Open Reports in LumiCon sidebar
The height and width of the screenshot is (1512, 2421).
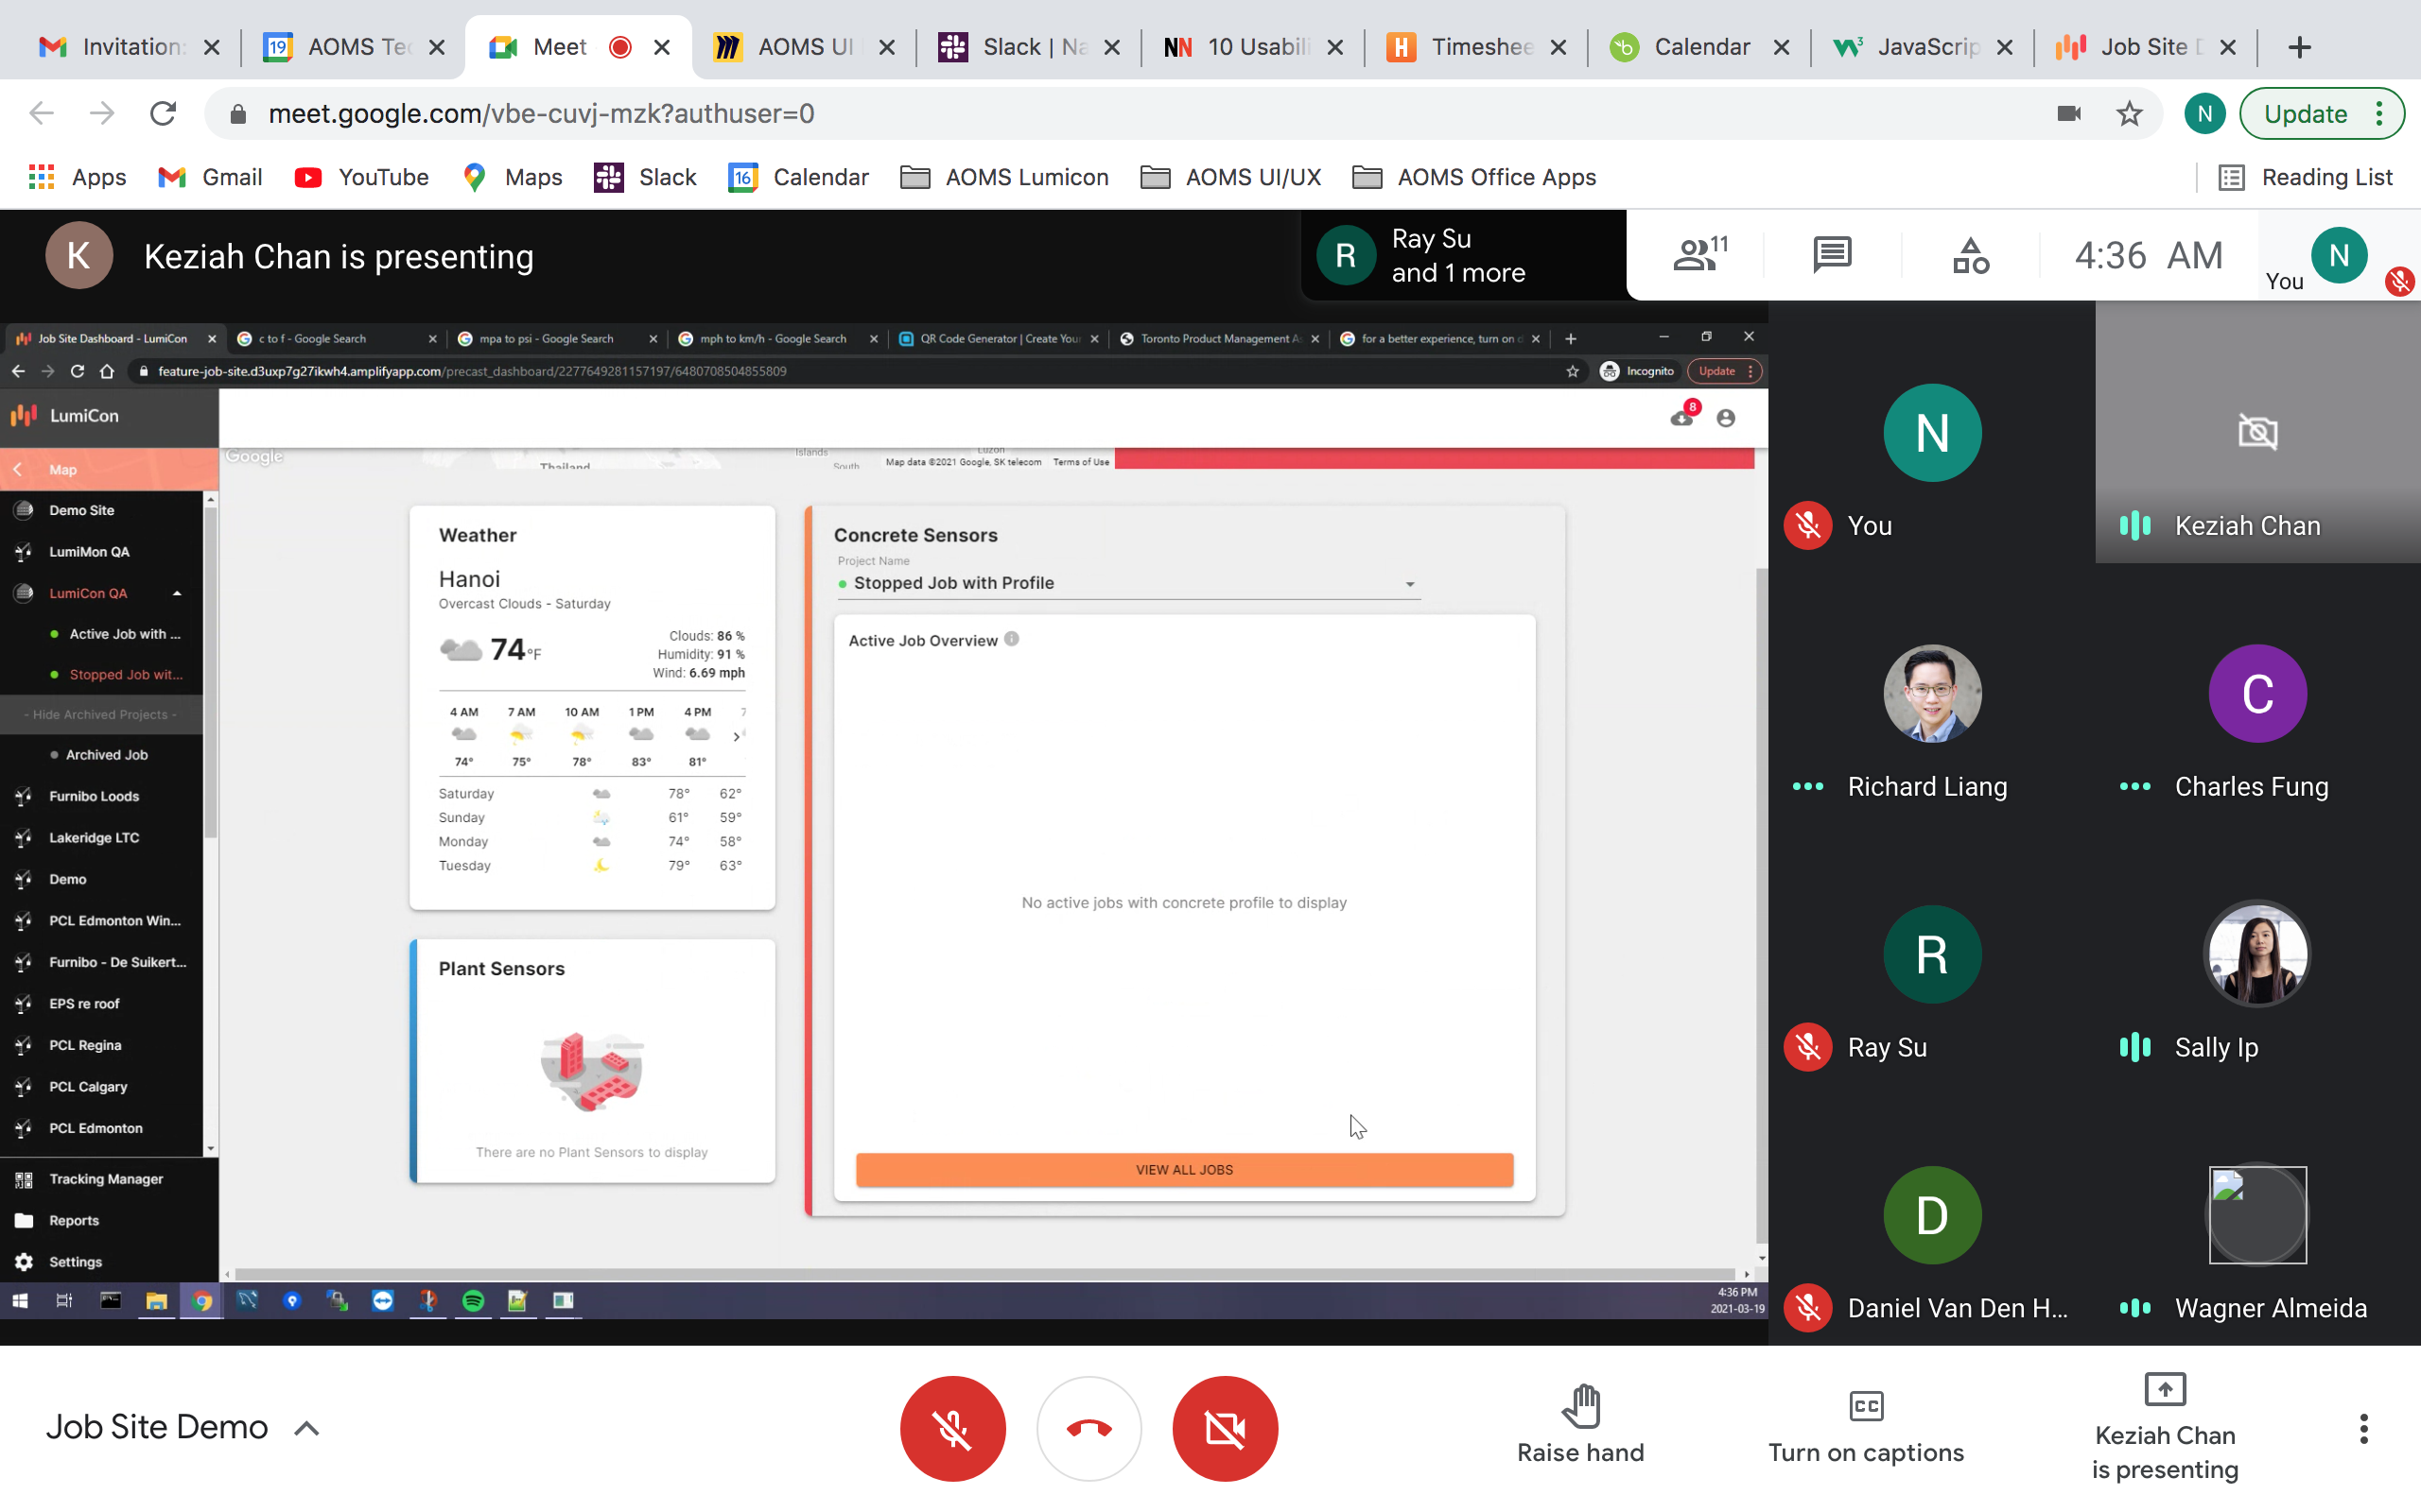[x=74, y=1220]
